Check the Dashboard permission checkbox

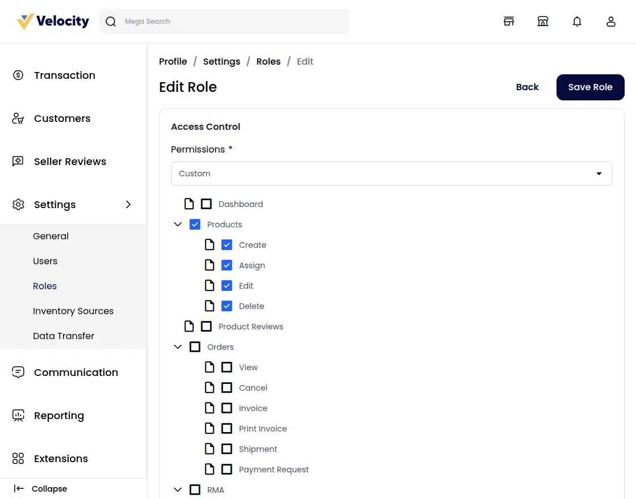pyautogui.click(x=207, y=203)
